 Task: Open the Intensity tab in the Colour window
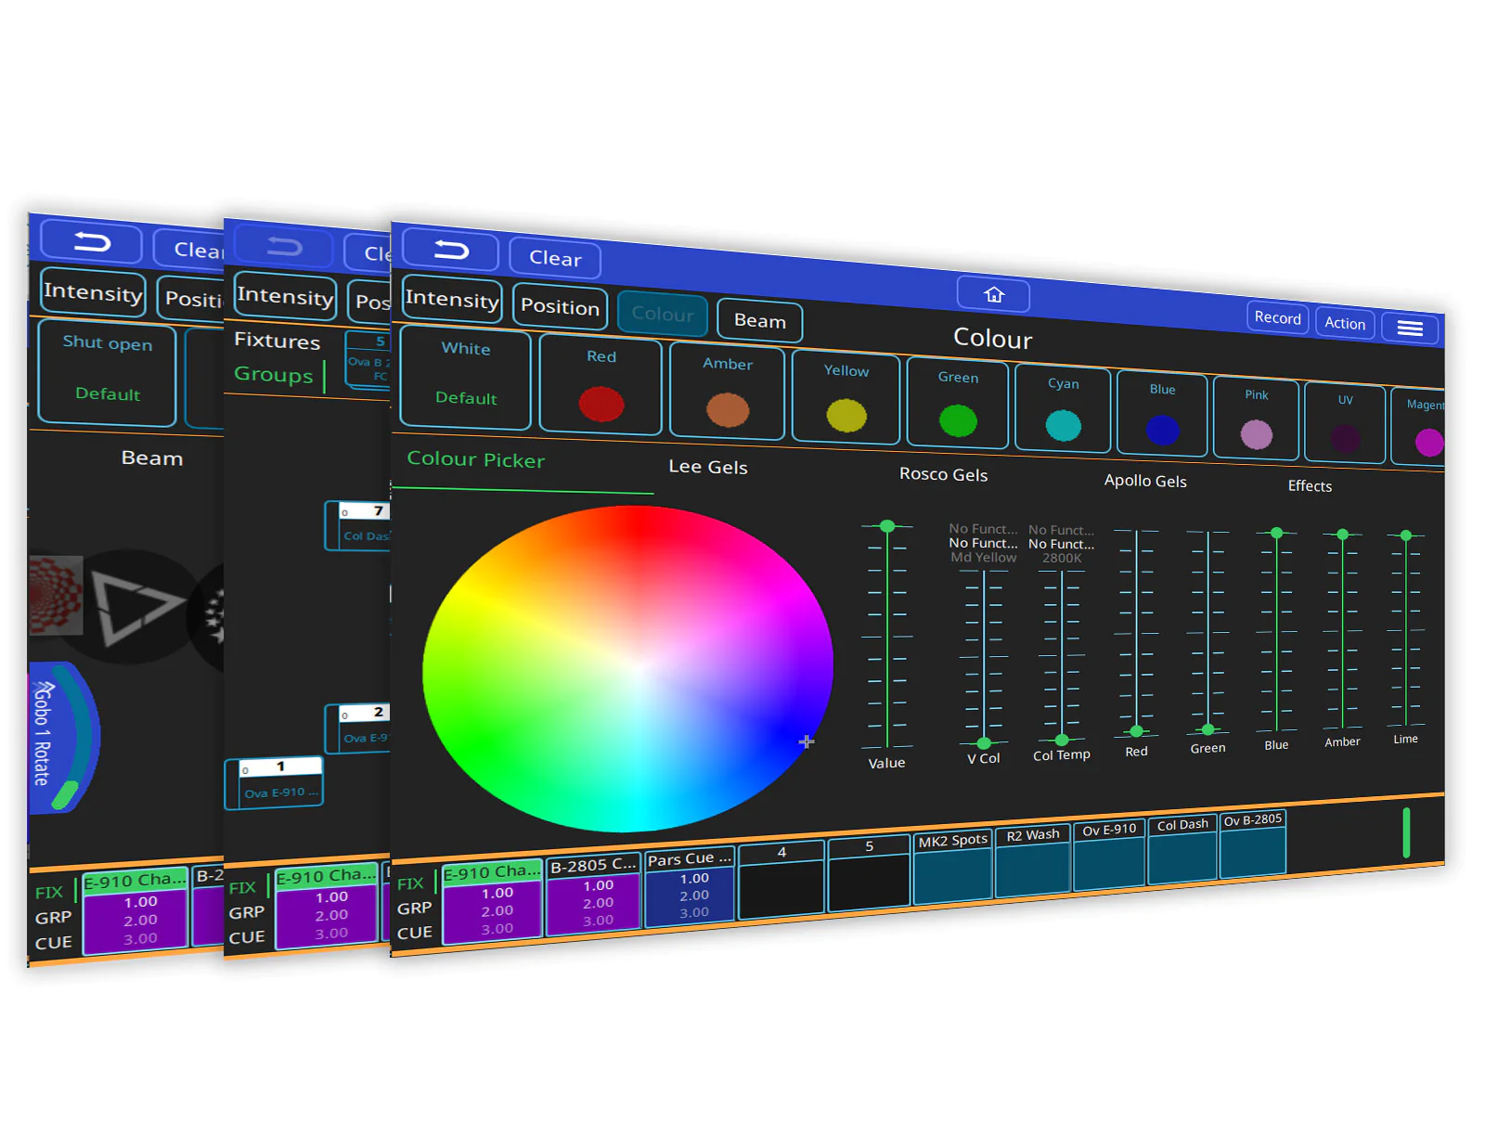pyautogui.click(x=452, y=299)
